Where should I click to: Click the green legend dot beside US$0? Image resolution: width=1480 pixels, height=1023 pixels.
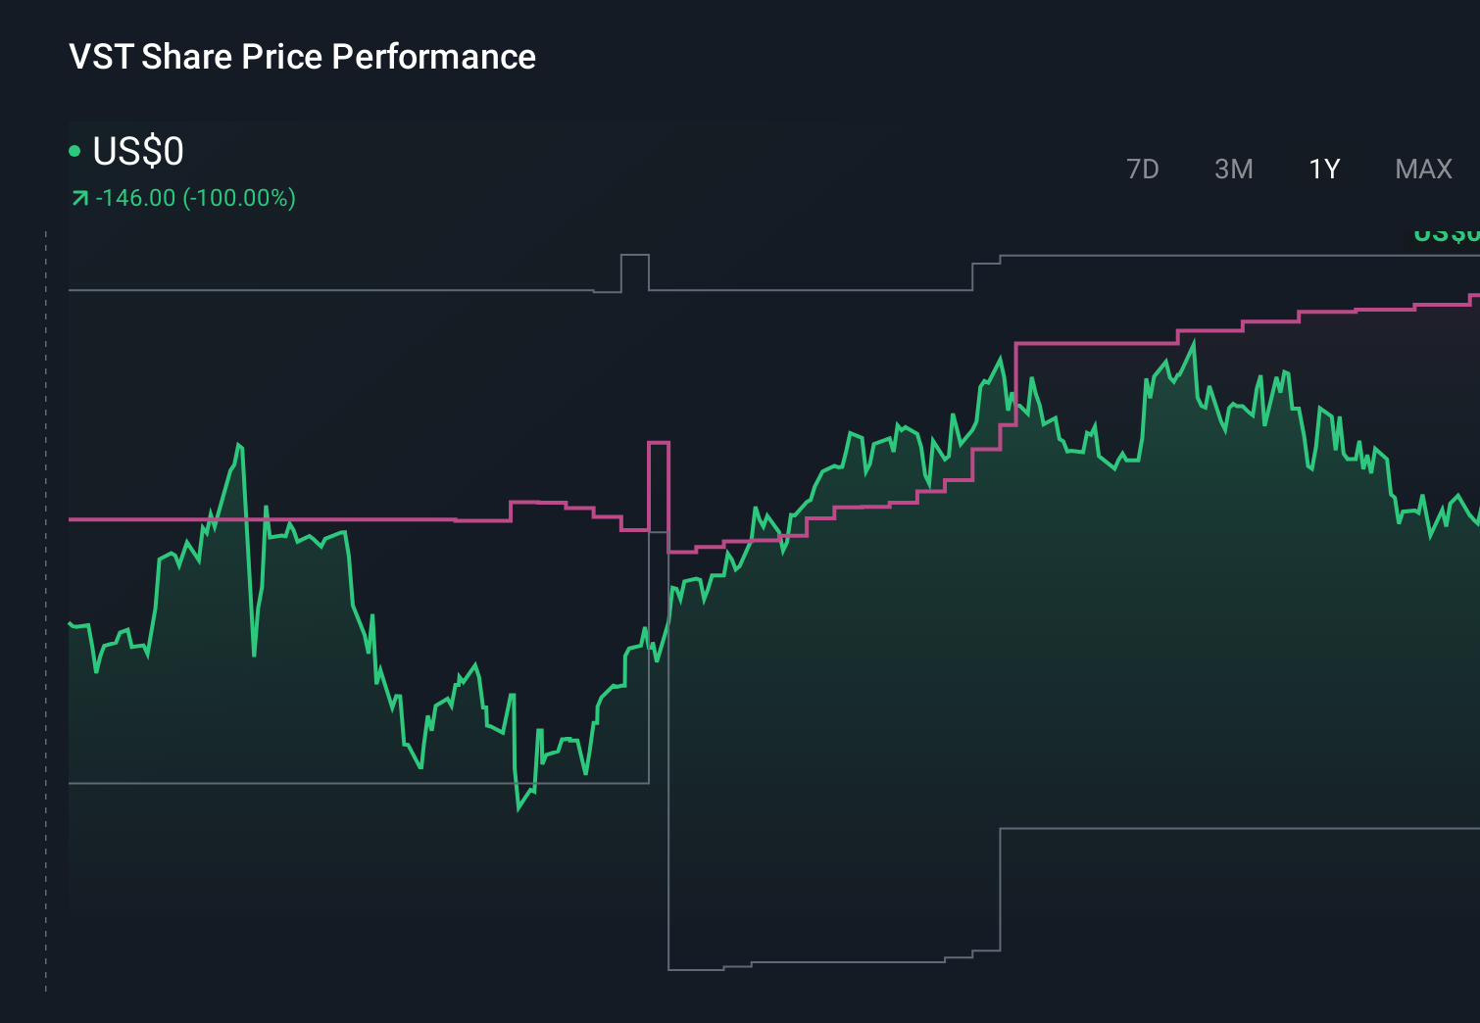[x=76, y=149]
